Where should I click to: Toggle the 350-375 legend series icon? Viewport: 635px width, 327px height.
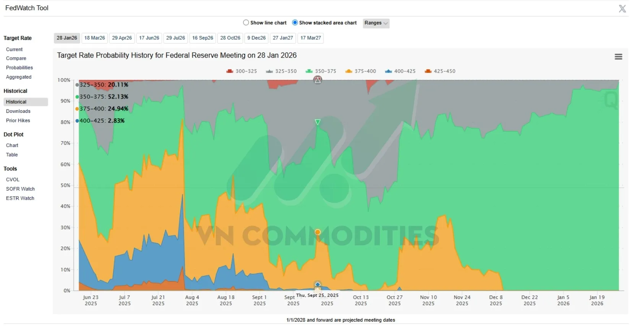309,71
